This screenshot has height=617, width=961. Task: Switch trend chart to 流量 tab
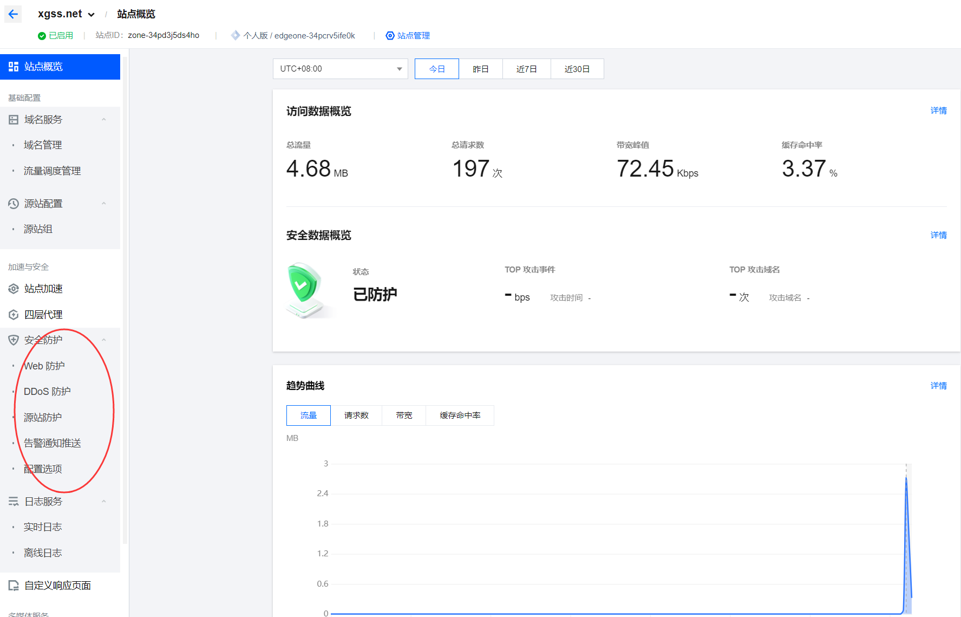coord(309,415)
